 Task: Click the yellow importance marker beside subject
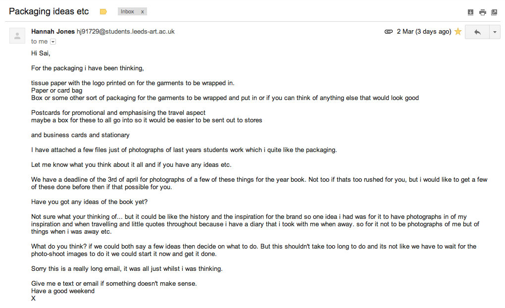[103, 11]
